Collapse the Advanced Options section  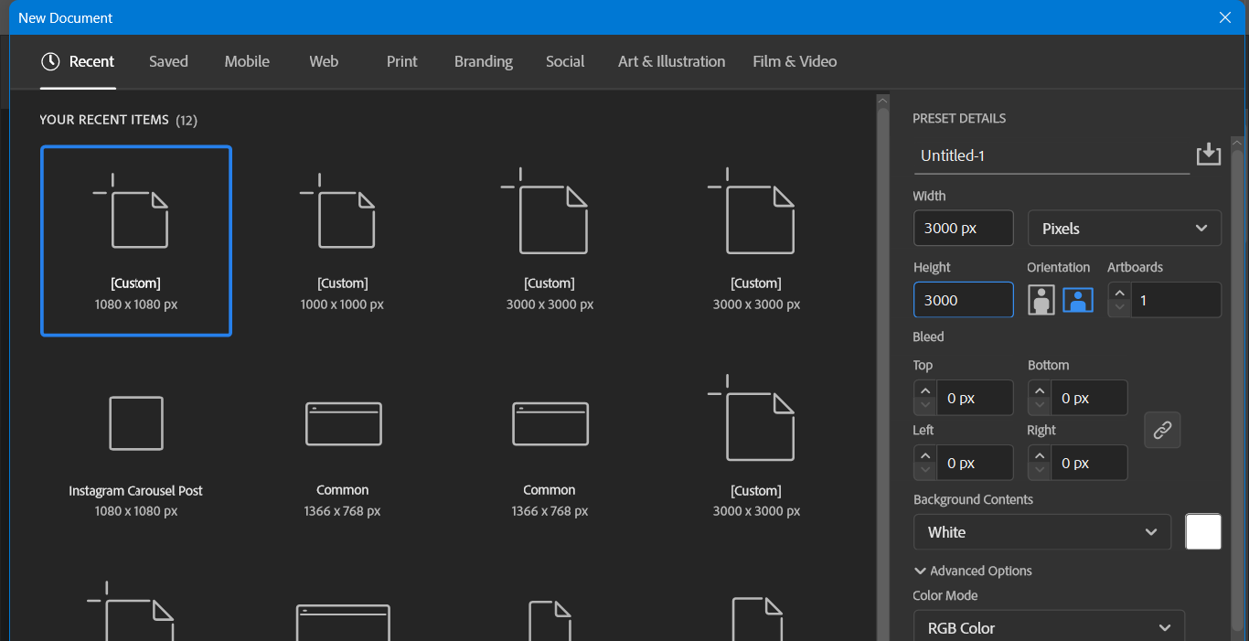[973, 571]
